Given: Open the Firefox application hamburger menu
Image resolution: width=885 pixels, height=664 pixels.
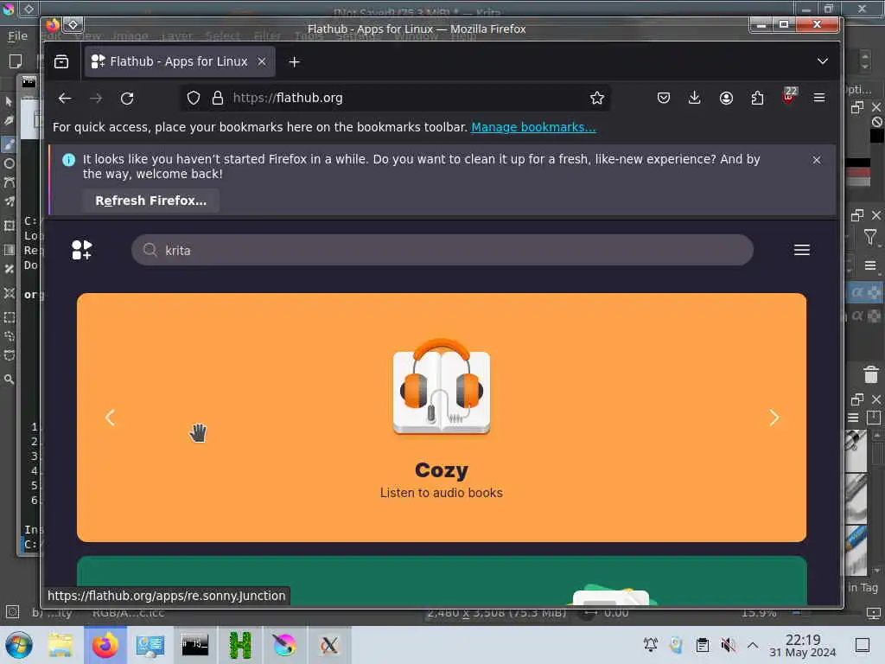Looking at the screenshot, I should (x=819, y=99).
